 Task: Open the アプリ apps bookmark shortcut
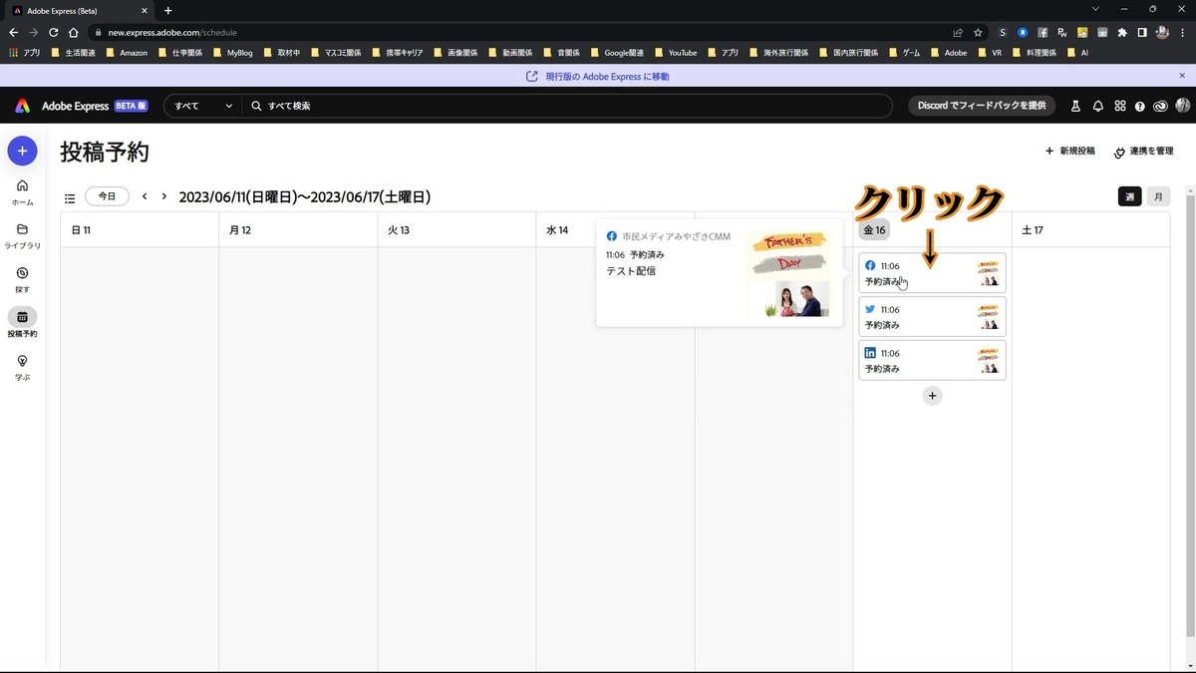(25, 53)
